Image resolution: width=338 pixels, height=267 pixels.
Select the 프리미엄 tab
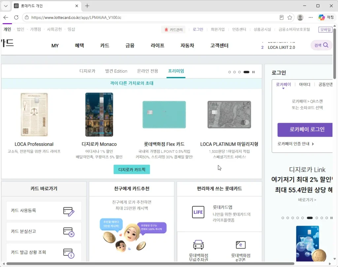coord(176,71)
